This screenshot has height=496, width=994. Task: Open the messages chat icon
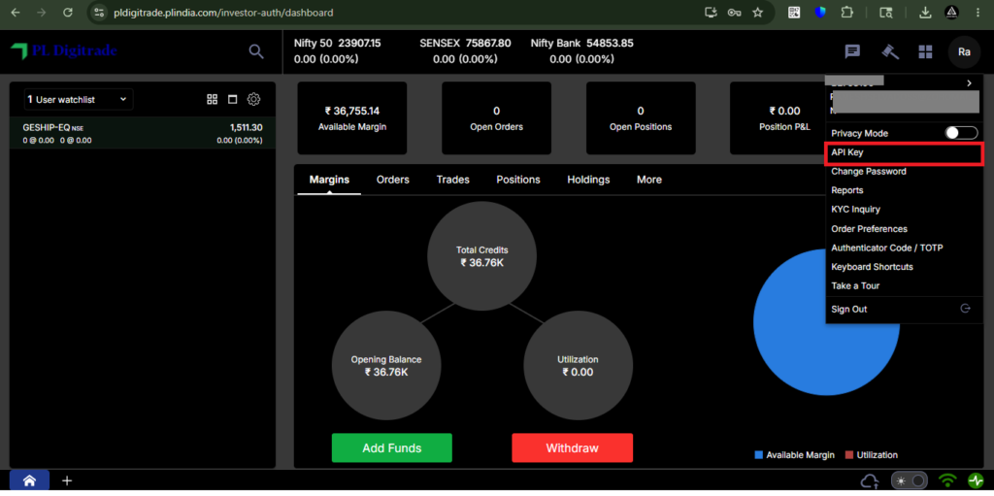coord(852,52)
